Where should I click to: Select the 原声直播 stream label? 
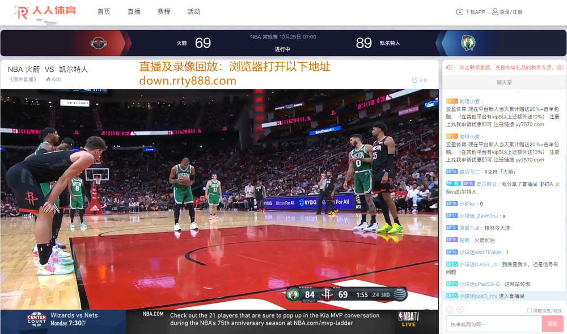[23, 79]
